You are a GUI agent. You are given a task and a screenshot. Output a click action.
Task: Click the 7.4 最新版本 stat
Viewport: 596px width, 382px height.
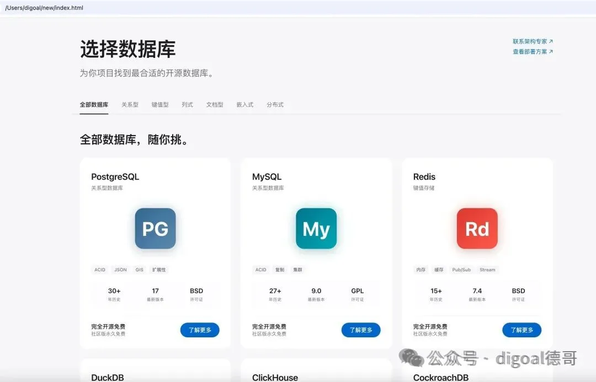point(477,294)
